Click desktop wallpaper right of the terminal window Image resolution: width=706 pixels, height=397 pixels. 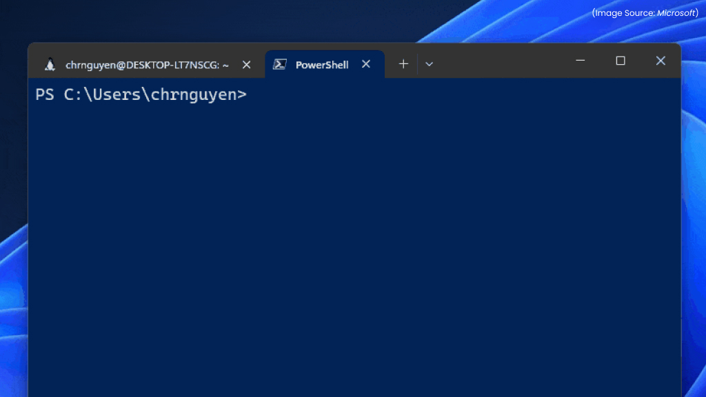(694, 207)
